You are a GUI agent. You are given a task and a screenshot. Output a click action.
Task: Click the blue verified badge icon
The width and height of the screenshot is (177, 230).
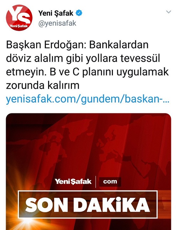79,13
